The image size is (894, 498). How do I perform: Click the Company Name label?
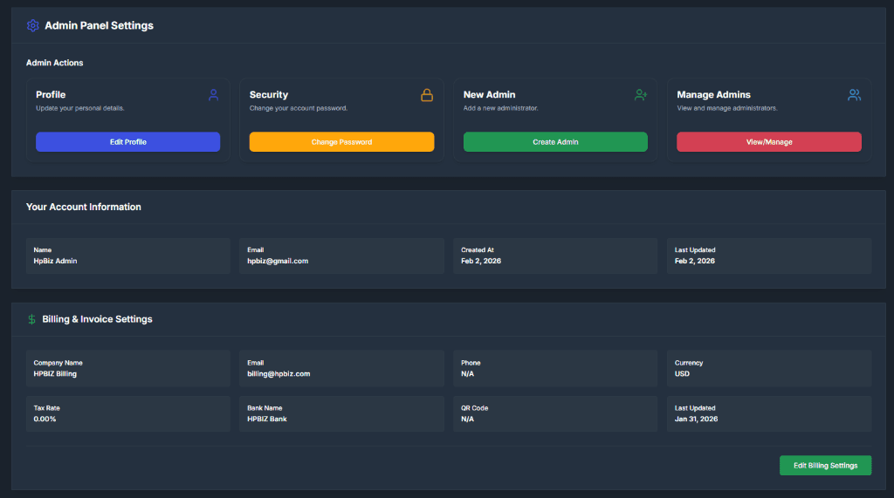point(58,363)
